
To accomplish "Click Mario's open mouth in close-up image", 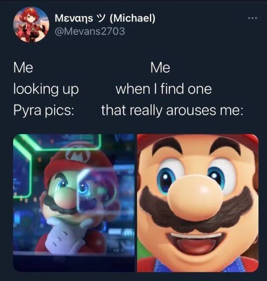I will (195, 244).
